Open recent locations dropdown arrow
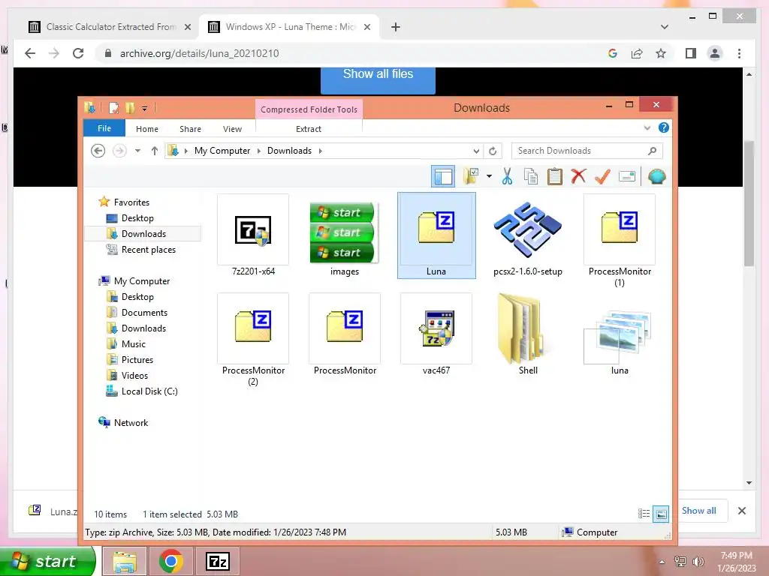769x576 pixels. 138,151
